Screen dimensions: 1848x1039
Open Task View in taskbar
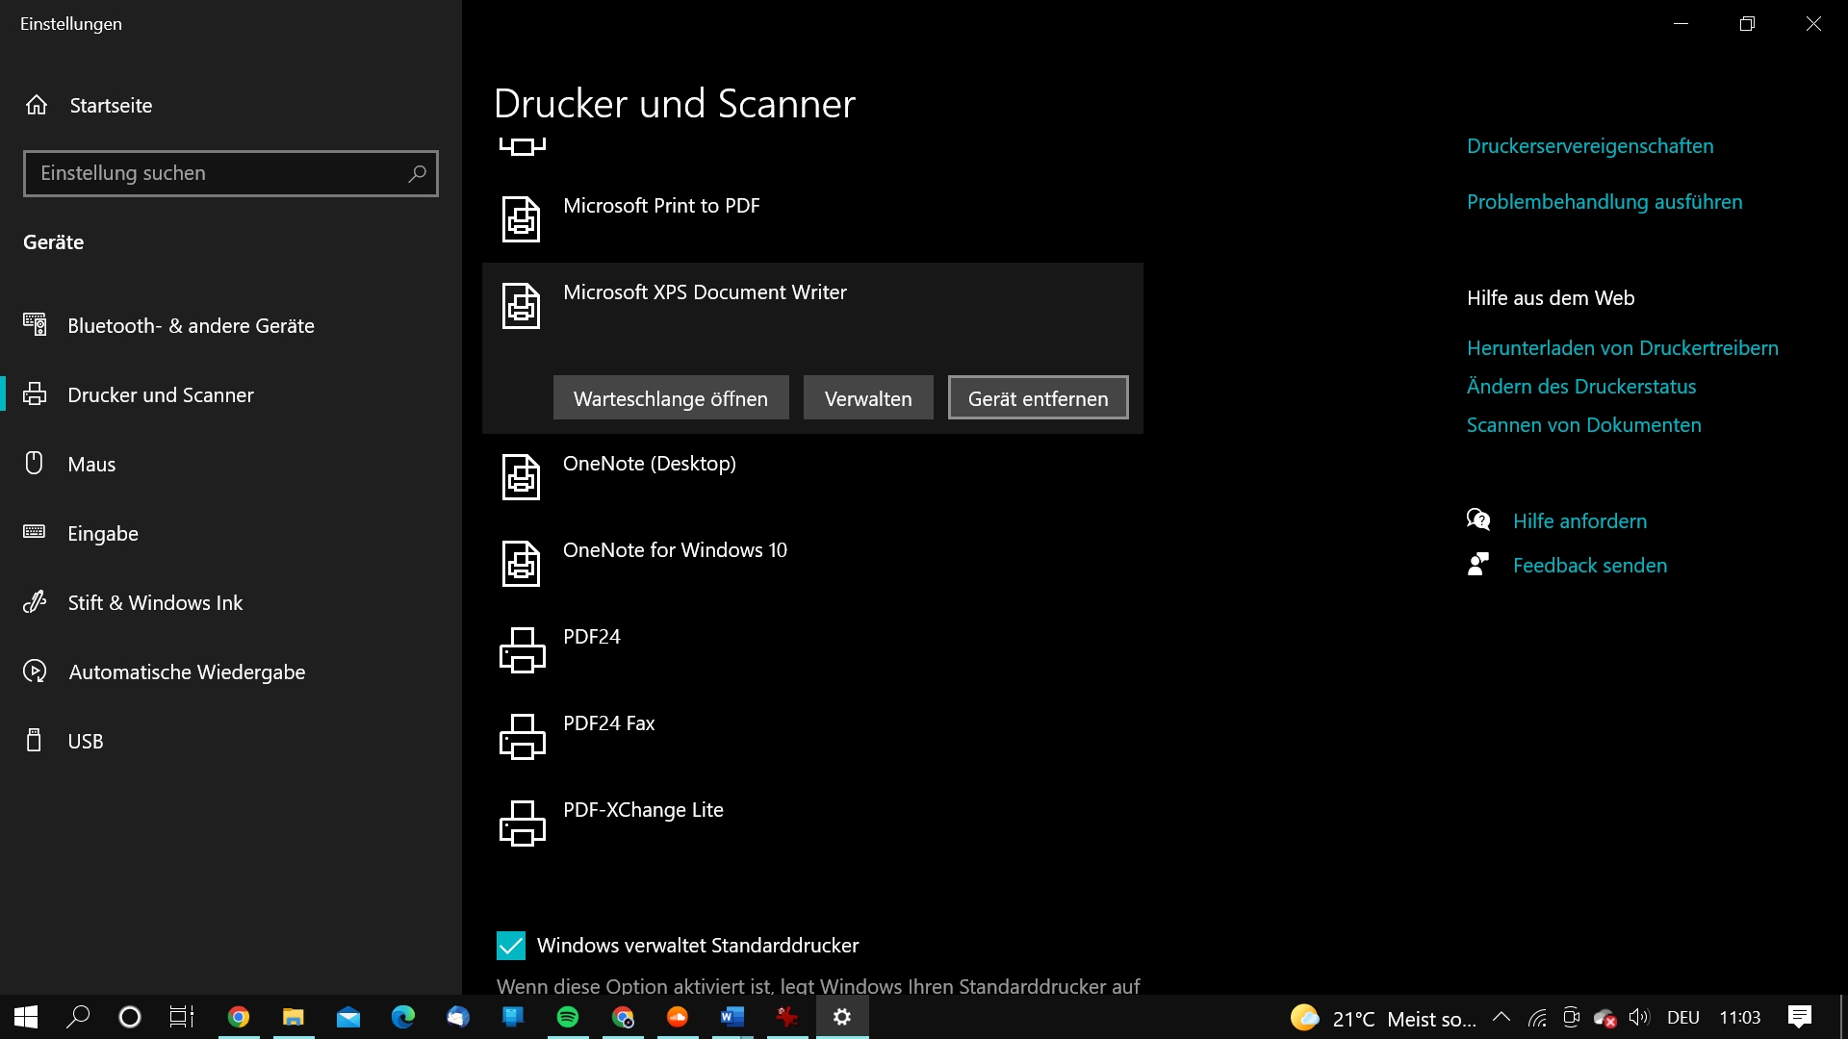182,1017
